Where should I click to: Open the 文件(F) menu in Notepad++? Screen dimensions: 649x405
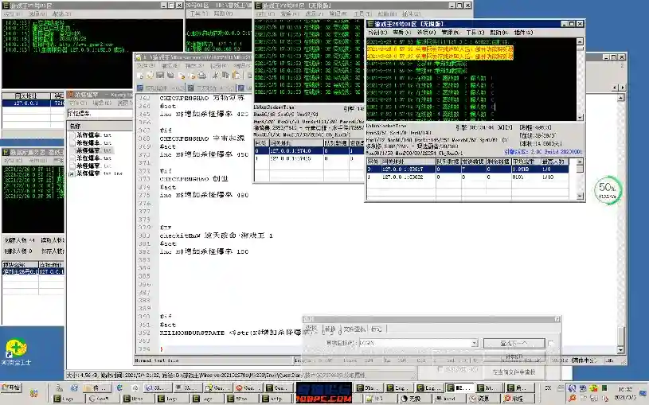coord(146,66)
